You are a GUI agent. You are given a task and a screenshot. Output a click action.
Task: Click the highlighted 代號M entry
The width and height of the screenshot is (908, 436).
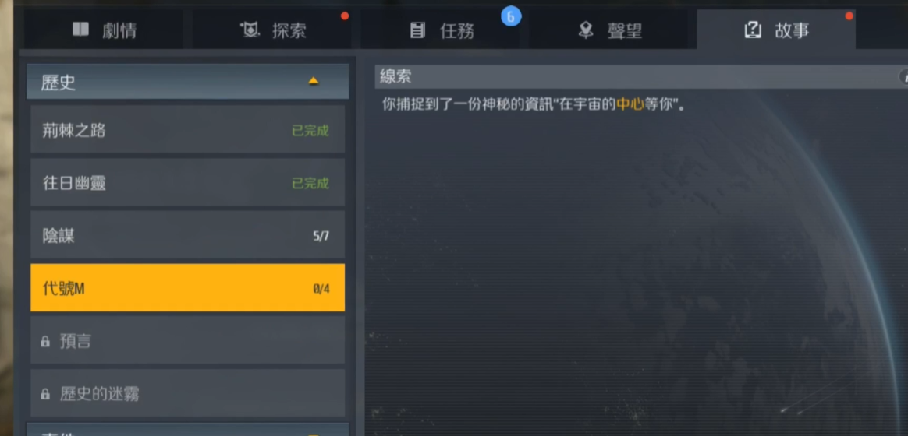[x=188, y=288]
